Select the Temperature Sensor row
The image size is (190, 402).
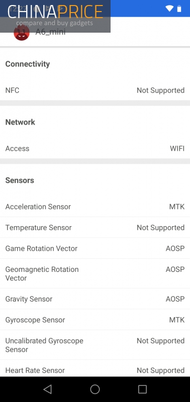[x=95, y=228]
